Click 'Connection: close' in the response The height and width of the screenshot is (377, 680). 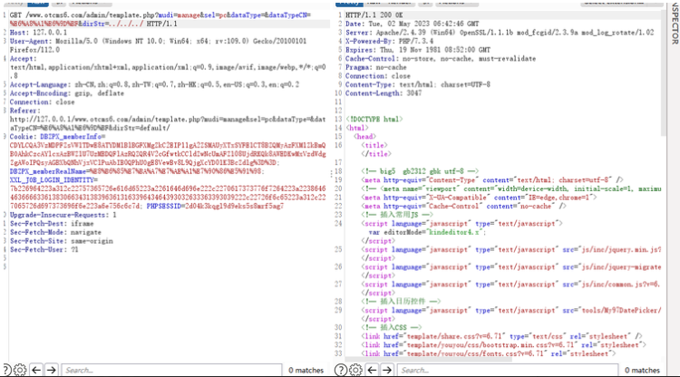pos(378,76)
